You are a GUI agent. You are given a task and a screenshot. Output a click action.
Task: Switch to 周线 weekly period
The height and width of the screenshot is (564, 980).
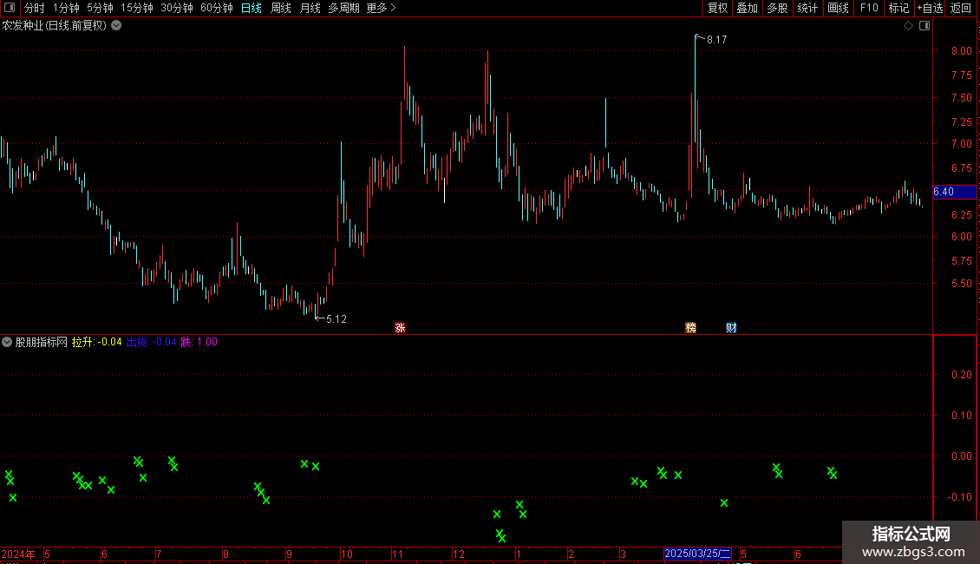click(281, 8)
